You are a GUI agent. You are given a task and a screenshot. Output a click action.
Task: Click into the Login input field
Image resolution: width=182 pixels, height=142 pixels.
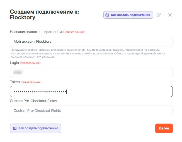coord(91,73)
